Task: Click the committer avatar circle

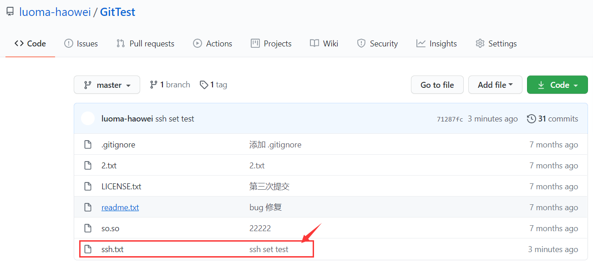Action: tap(88, 119)
